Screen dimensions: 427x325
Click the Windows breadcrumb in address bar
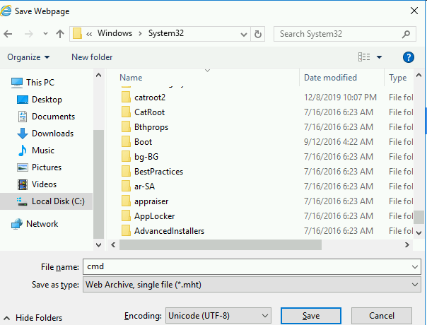click(x=115, y=33)
